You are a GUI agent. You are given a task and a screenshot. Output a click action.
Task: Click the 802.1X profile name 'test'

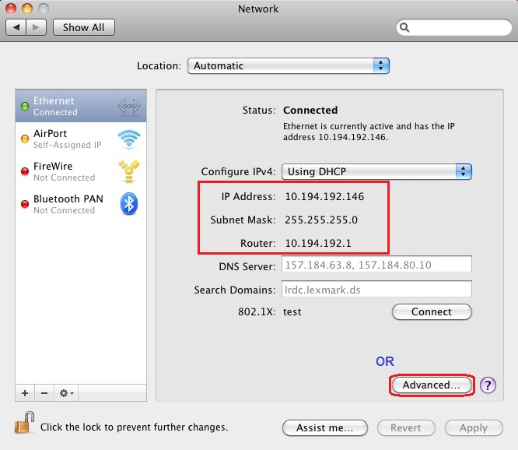[292, 311]
